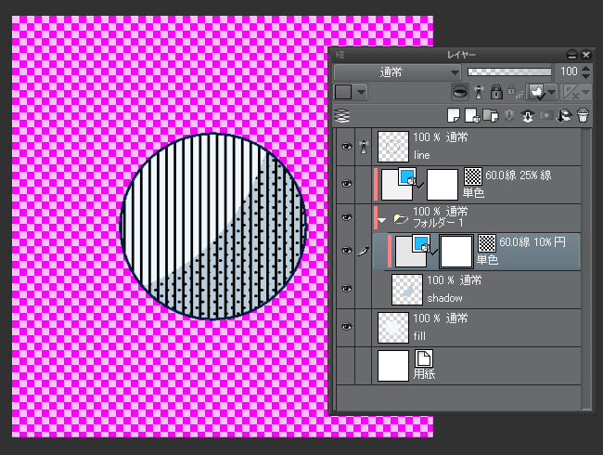Click the merge with layer below icon
603x455 pixels.
(x=527, y=115)
